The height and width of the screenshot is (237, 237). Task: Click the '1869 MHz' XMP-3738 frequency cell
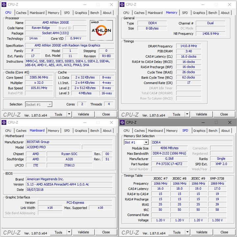(217, 184)
